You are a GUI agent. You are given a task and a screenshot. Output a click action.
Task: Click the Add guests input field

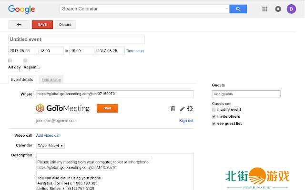click(x=246, y=94)
